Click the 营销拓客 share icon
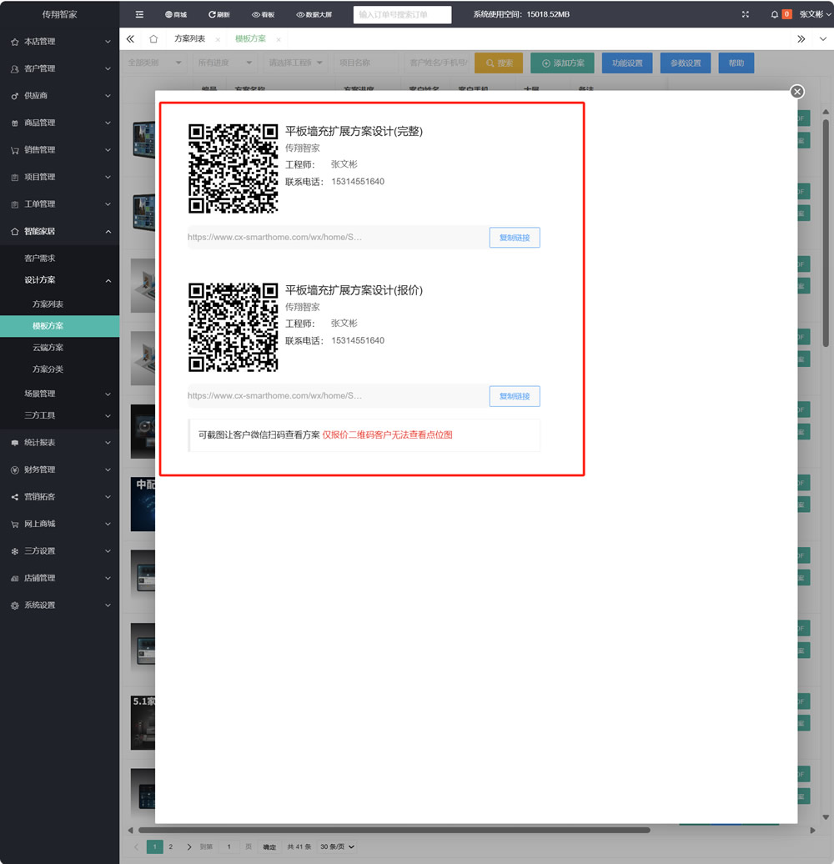The image size is (834, 864). tap(15, 497)
